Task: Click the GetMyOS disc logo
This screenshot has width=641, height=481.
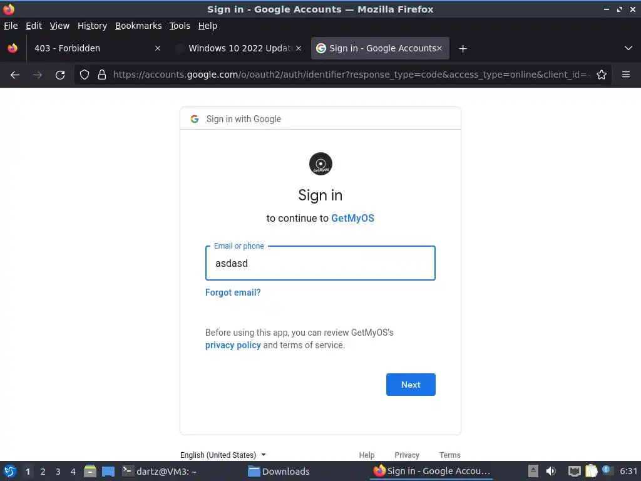Action: (320, 164)
